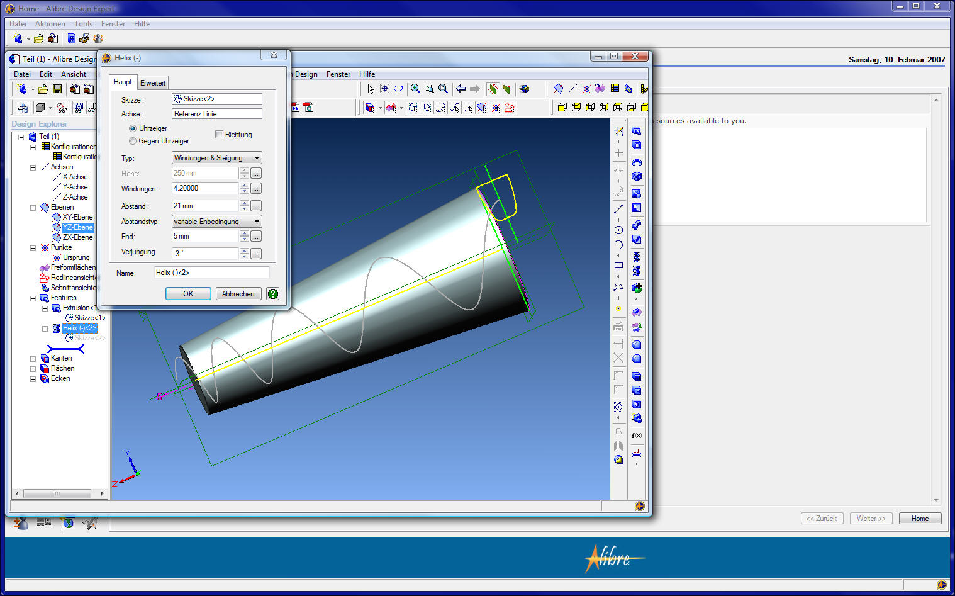Click the ellipsis button next to Verjüngung
Viewport: 955px width, 596px height.
coord(256,254)
